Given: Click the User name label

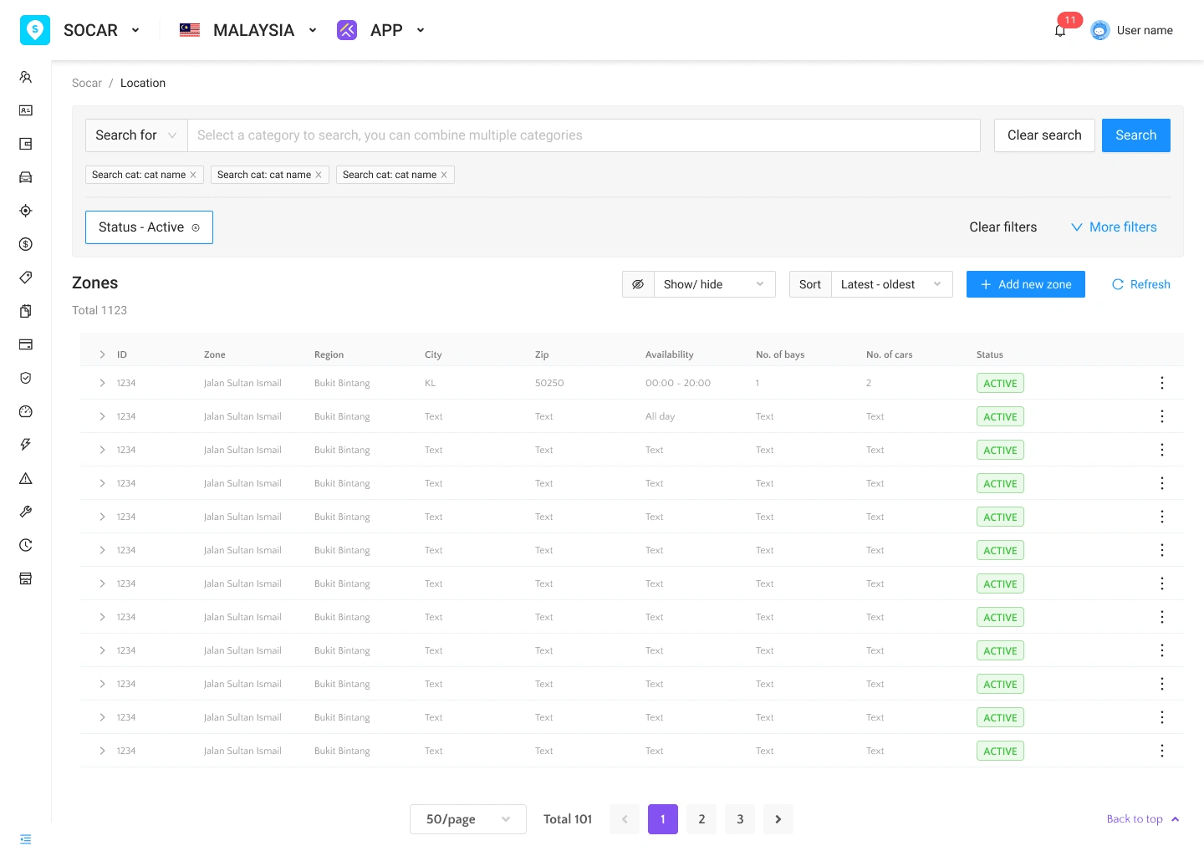Looking at the screenshot, I should (x=1145, y=30).
